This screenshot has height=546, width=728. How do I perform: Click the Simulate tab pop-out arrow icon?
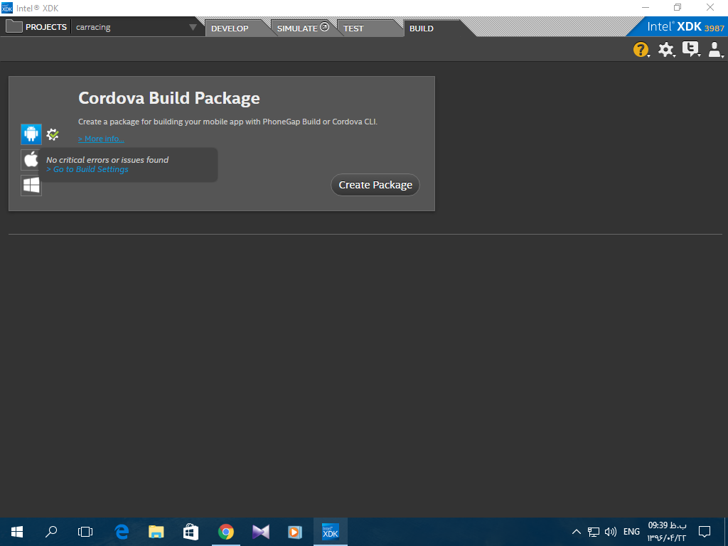coord(324,27)
